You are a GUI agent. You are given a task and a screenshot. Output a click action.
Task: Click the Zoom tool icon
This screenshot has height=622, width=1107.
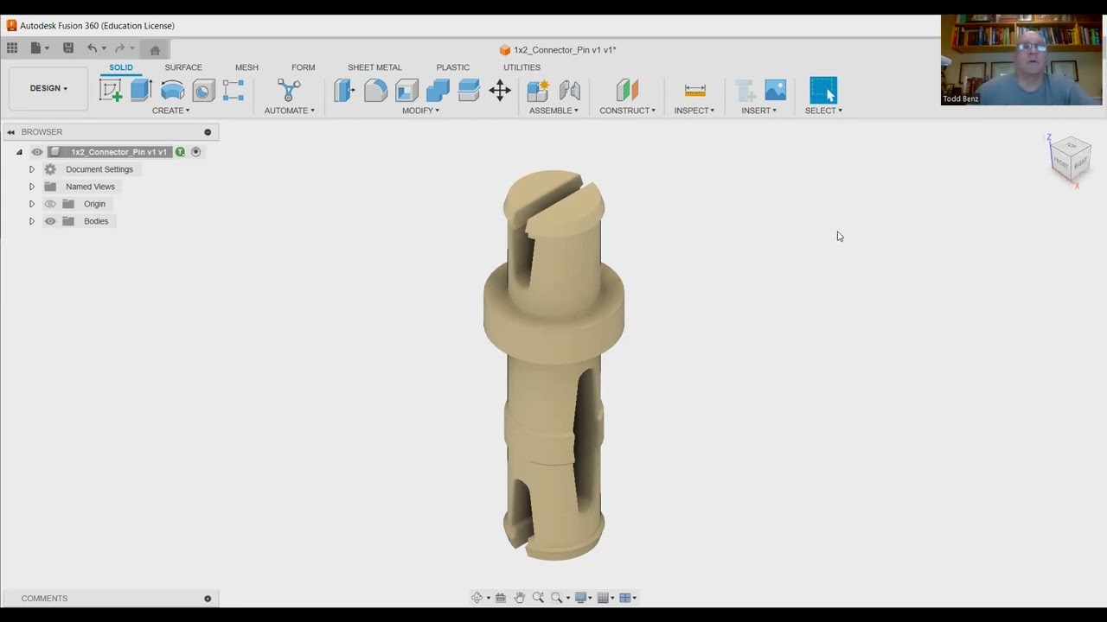(x=538, y=598)
